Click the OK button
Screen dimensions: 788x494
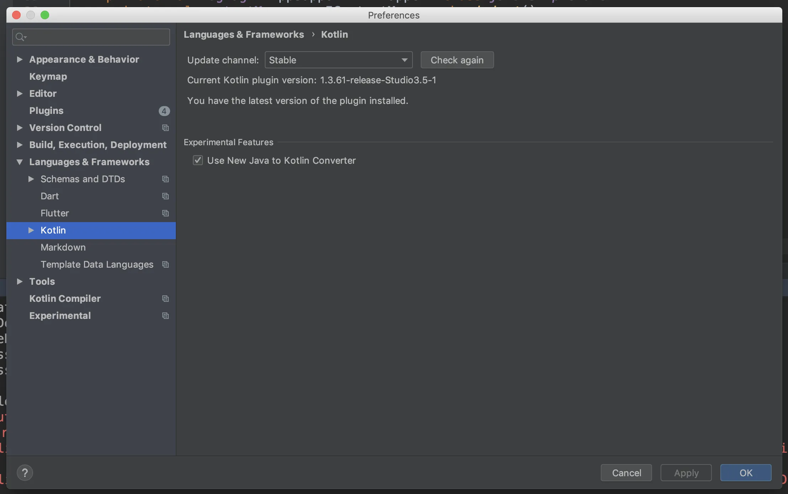(x=746, y=473)
